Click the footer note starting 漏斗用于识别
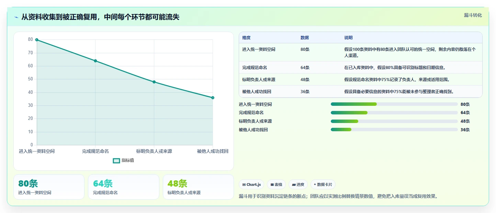 click(338, 197)
